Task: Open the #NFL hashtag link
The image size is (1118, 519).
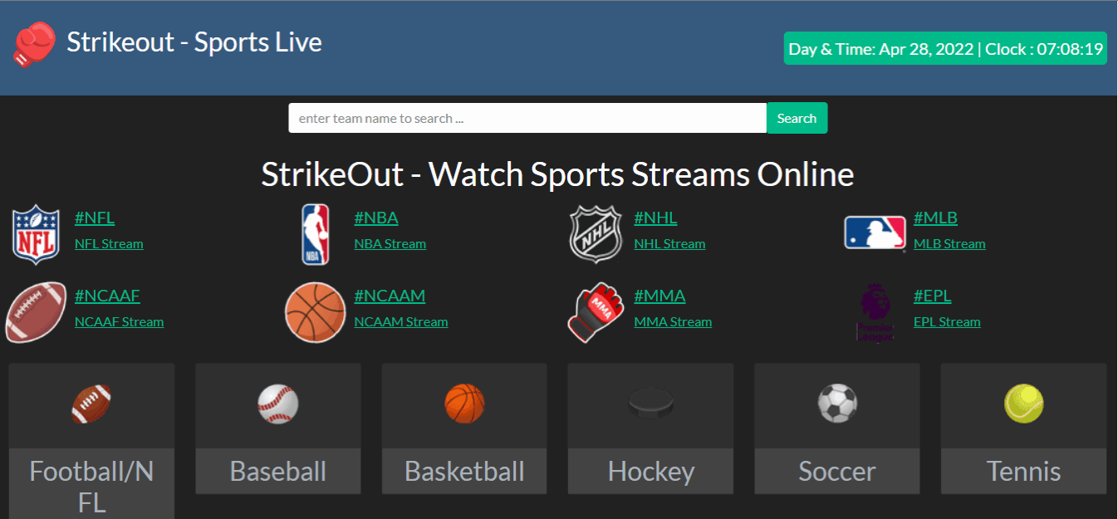Action: click(95, 218)
